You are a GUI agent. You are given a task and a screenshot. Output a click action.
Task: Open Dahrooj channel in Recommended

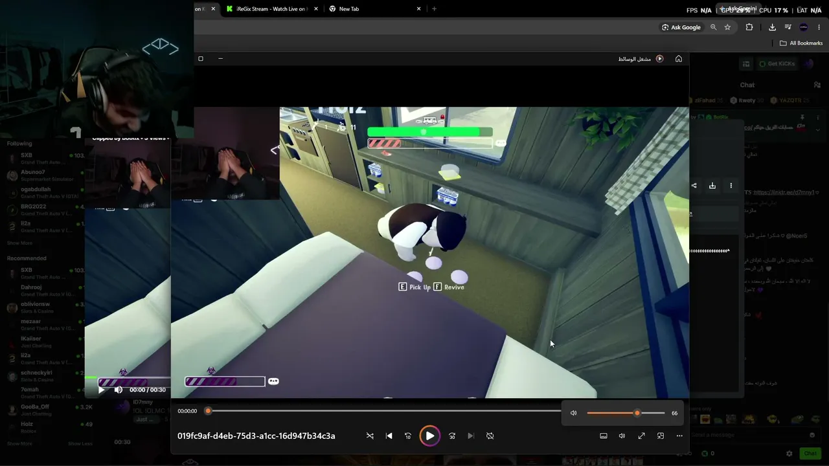(x=45, y=290)
